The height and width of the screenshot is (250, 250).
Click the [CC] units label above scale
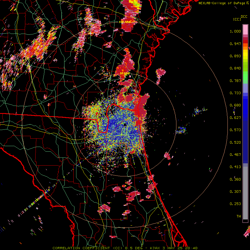(237, 19)
